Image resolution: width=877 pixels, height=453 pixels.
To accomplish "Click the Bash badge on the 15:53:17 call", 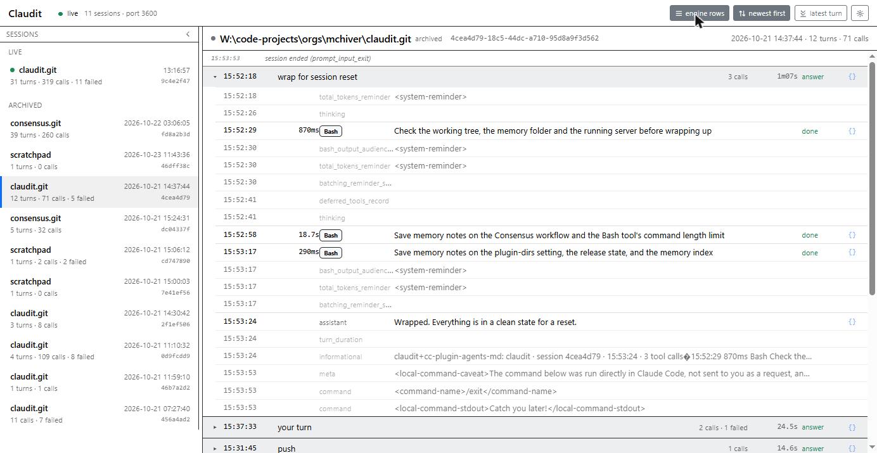I will 330,252.
